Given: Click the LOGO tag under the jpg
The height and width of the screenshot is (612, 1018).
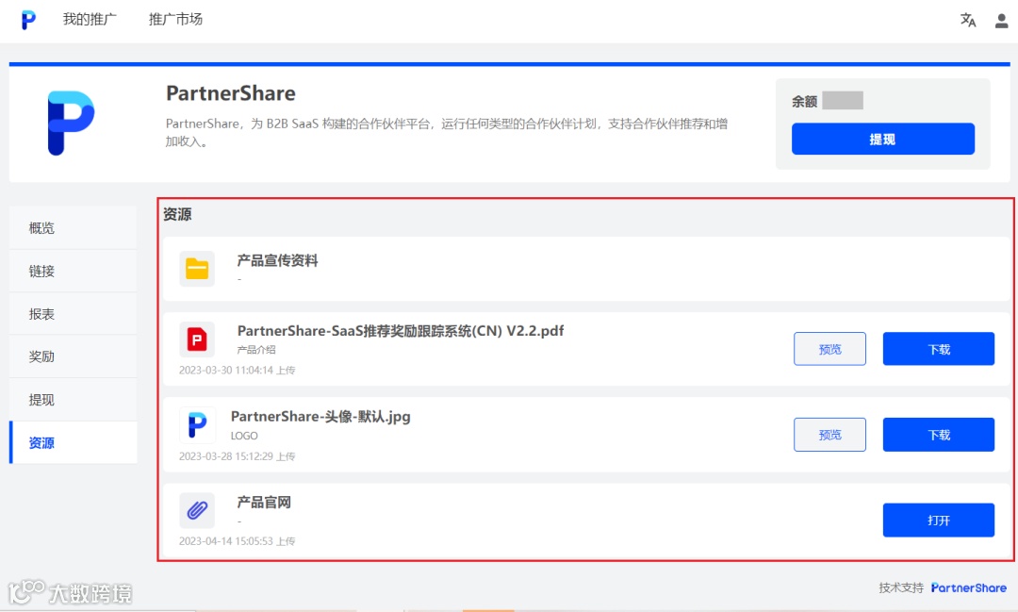Looking at the screenshot, I should coord(244,436).
